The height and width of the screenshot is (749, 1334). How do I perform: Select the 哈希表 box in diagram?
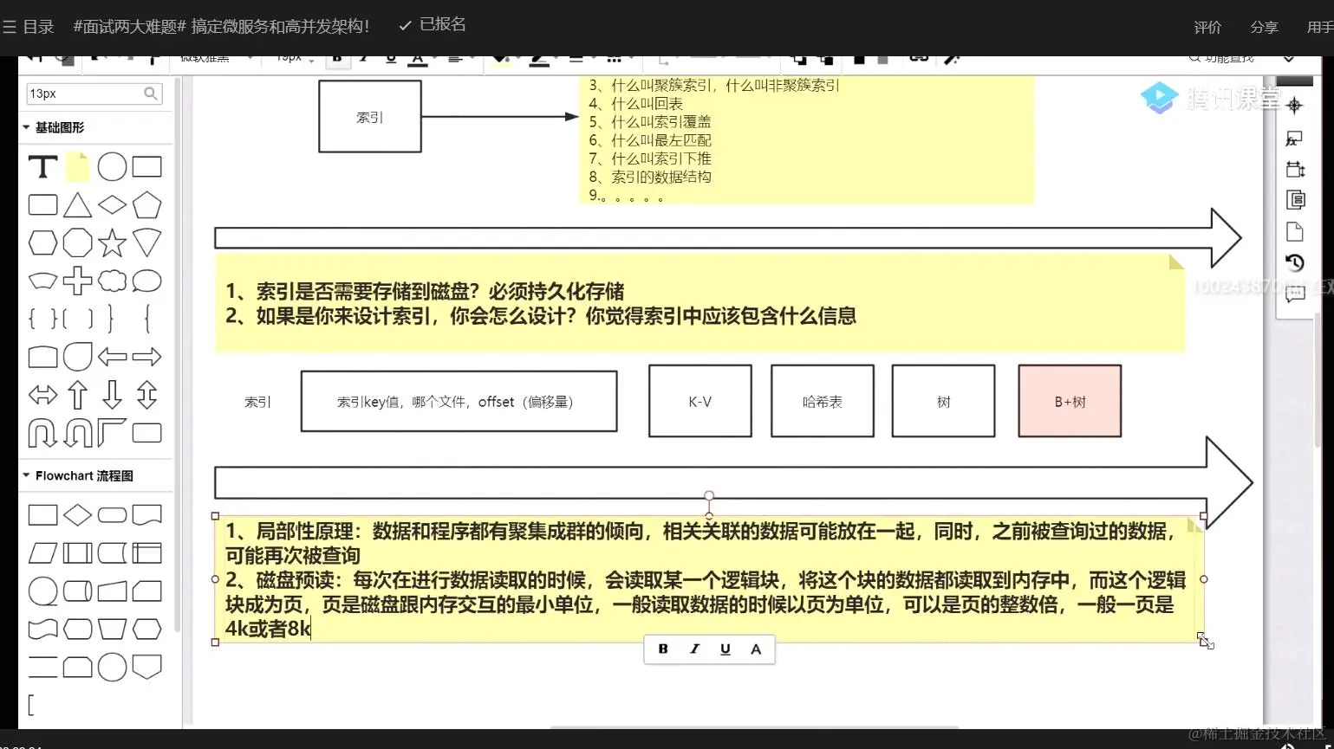pos(822,401)
